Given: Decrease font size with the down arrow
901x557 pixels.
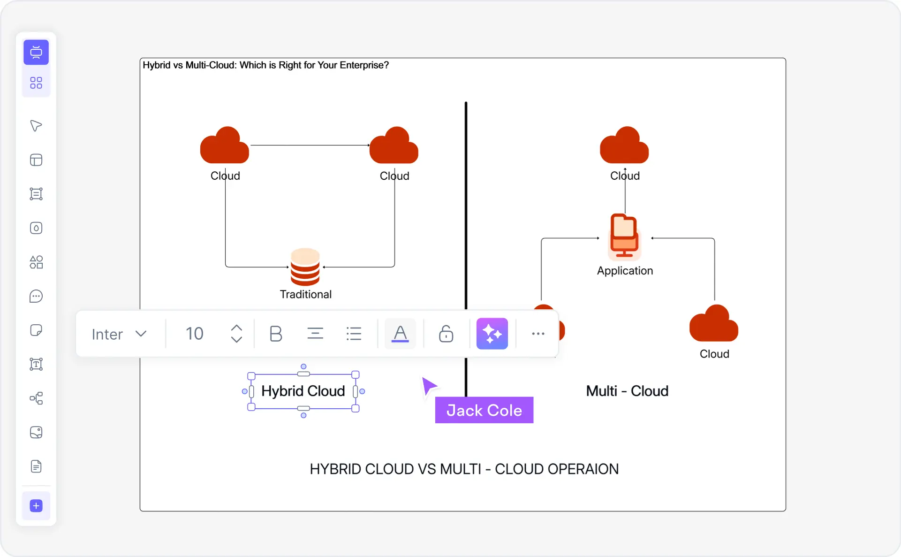Looking at the screenshot, I should tap(237, 339).
